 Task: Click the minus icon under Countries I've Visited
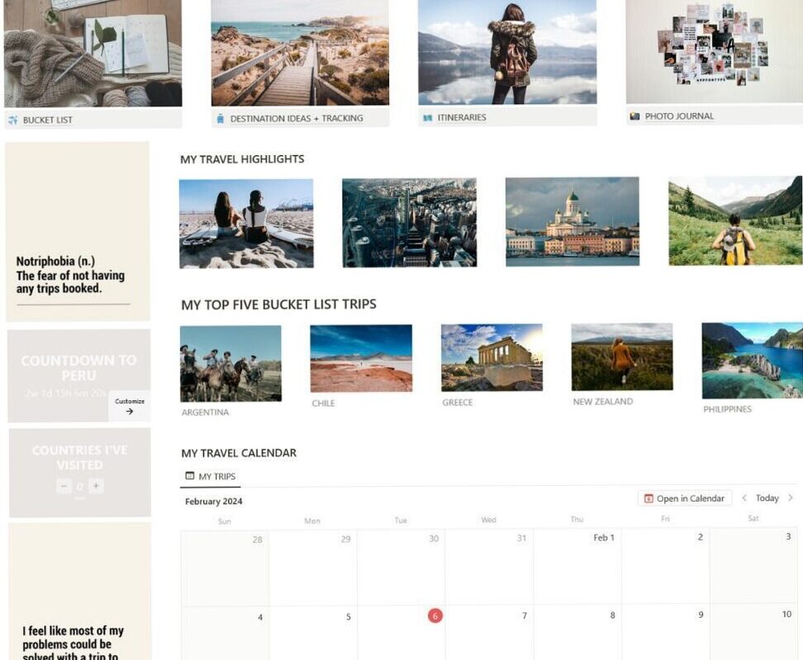[64, 486]
